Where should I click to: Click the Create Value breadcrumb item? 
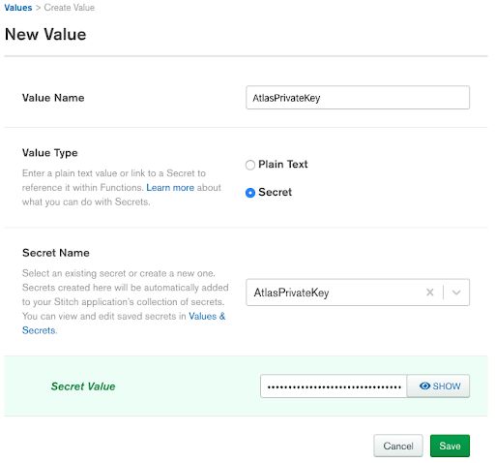click(x=70, y=8)
